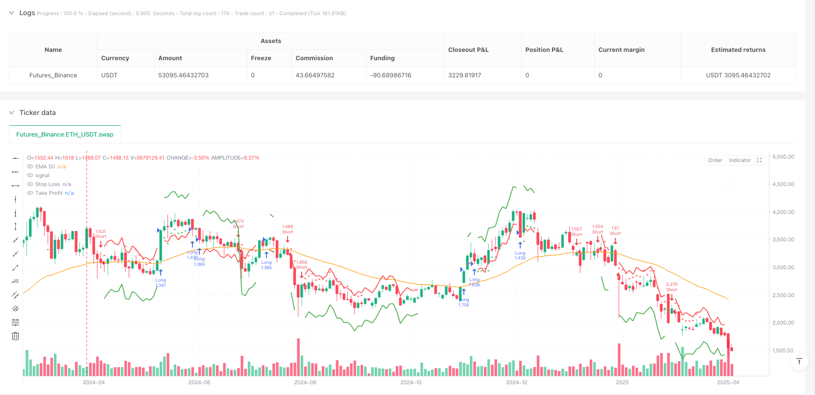
Task: Select the price line tool labeled 123
Action: click(16, 281)
